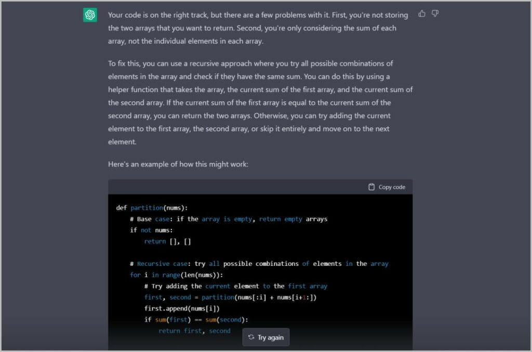Image resolution: width=532 pixels, height=352 pixels.
Task: Click the 'return [], []' code line
Action: click(x=168, y=241)
